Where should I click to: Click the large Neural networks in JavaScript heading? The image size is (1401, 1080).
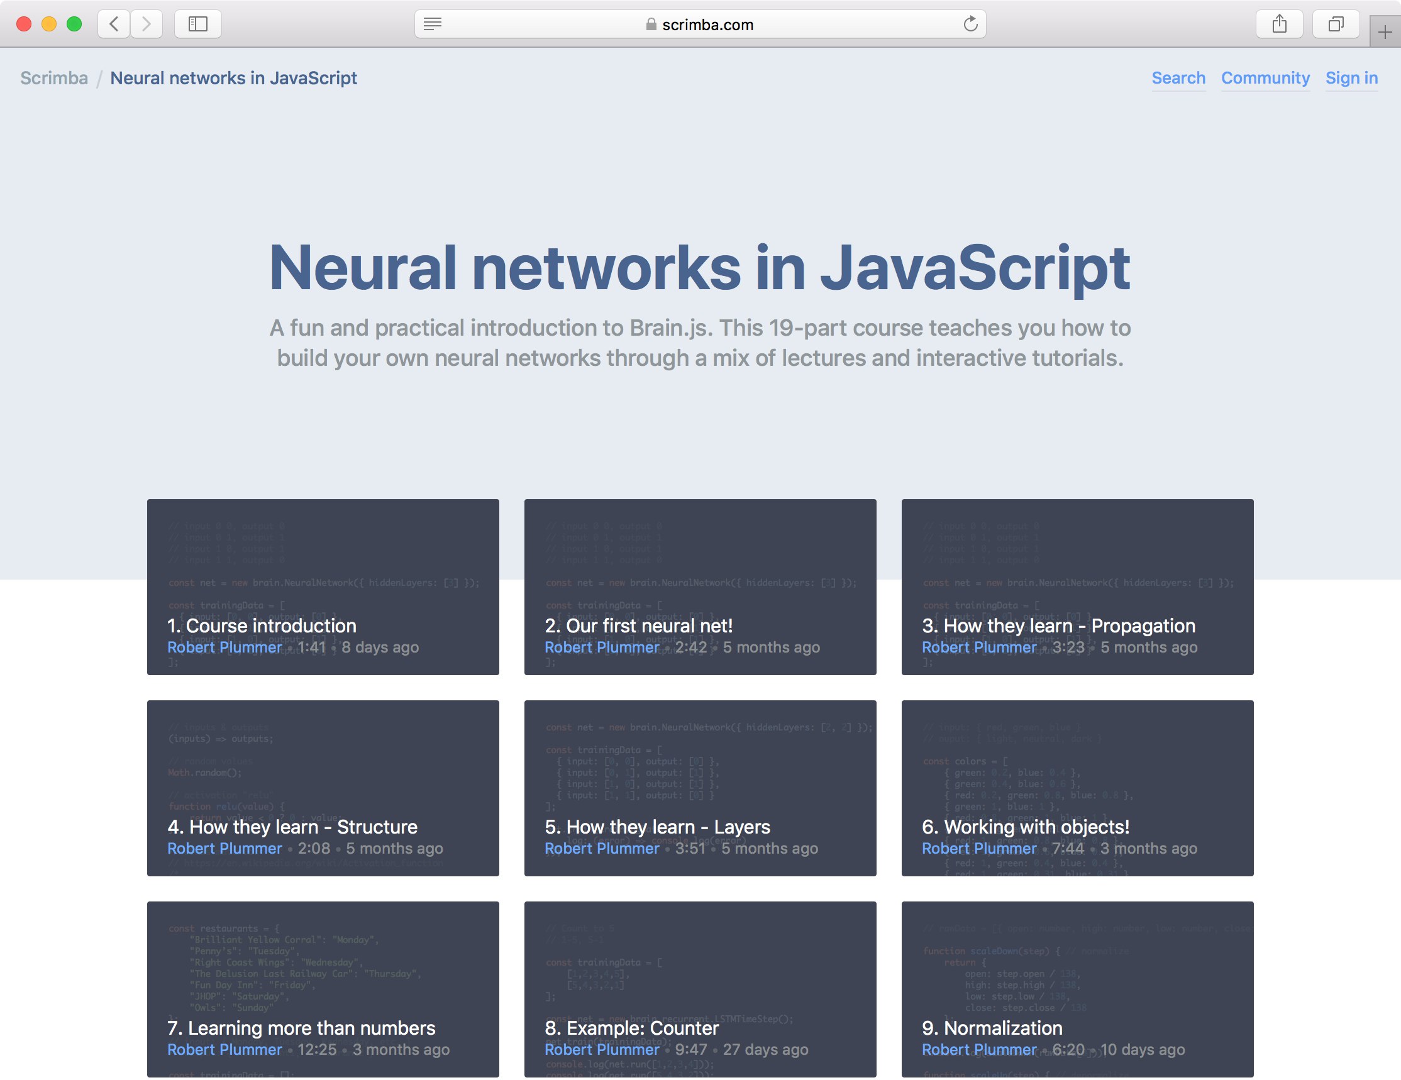(700, 267)
